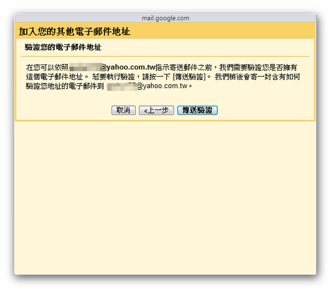Click the 取消 cancel button
The width and height of the screenshot is (331, 289).
tap(123, 110)
